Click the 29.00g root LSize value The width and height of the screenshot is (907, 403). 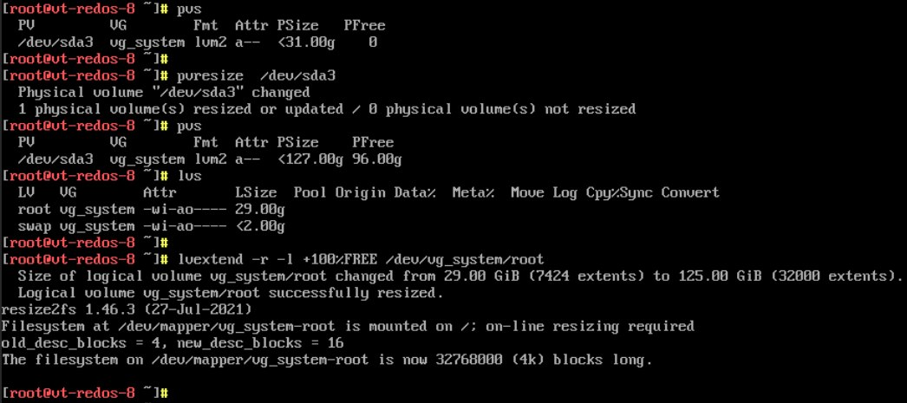click(261, 209)
